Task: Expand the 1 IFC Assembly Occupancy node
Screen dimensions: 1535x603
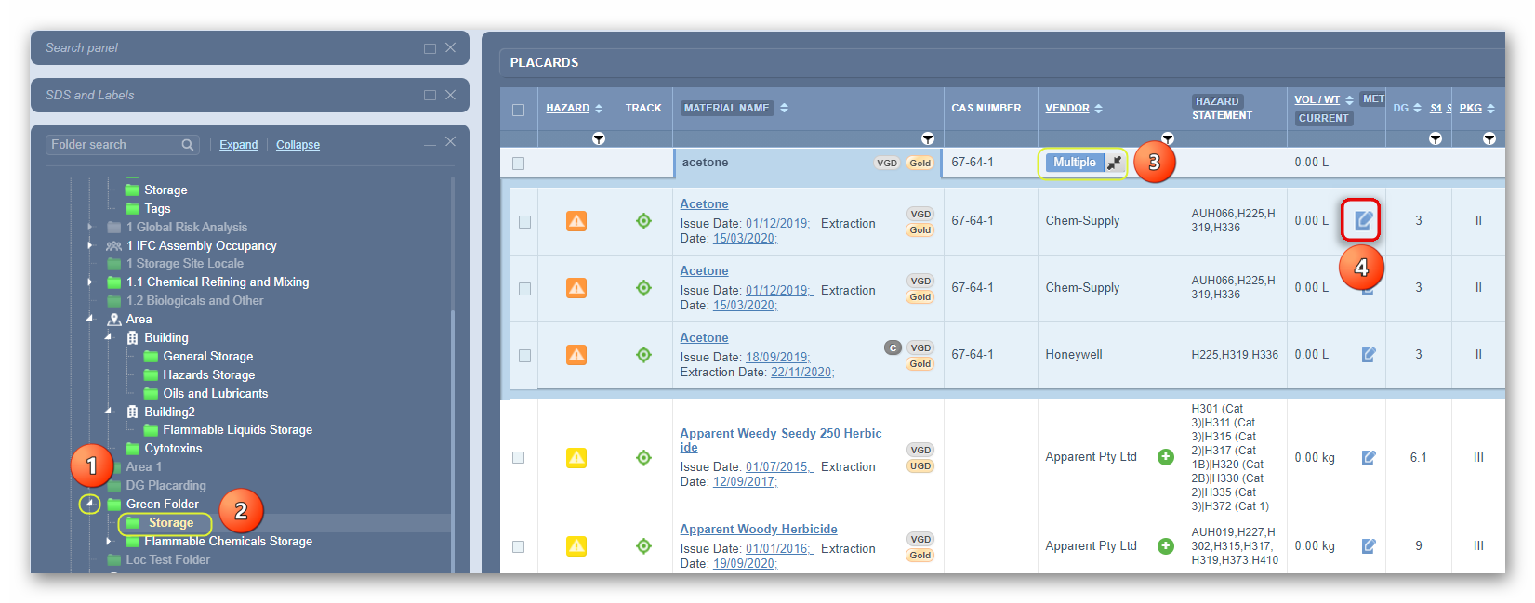Action: [90, 245]
